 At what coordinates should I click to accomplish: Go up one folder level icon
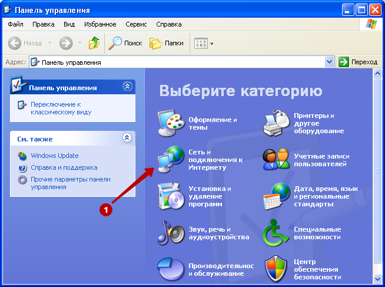(94, 43)
